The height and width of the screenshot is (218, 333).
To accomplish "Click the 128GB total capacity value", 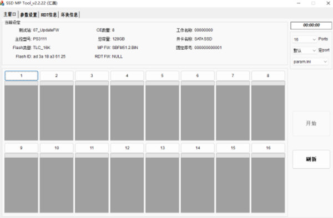I will pos(119,39).
